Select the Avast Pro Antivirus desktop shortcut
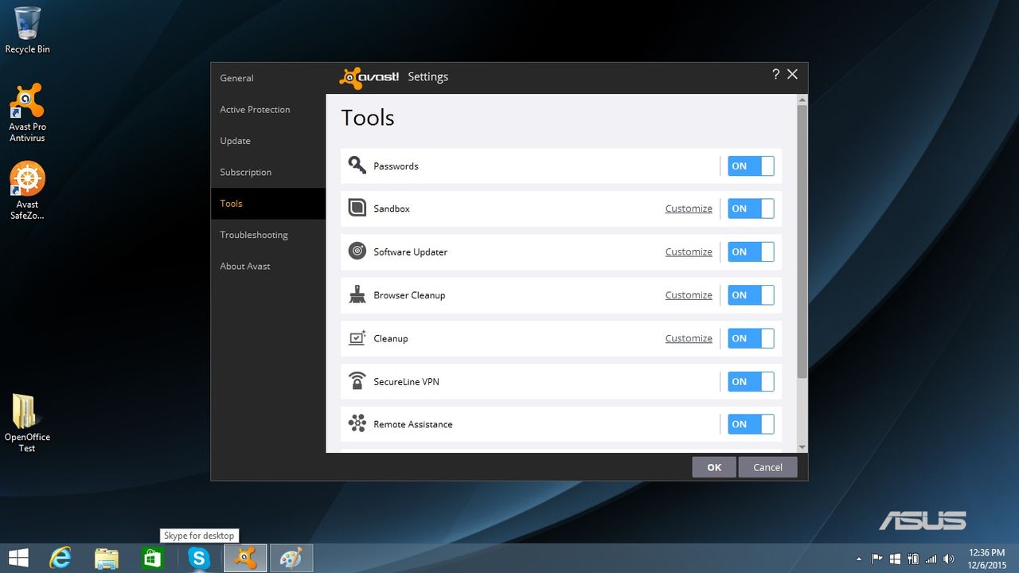Screen dimensions: 1019x573 27,112
